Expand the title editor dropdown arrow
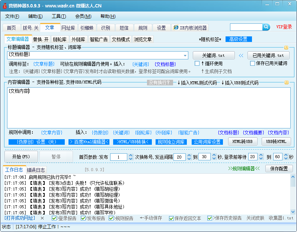This screenshot has height=232, width=297. click(x=185, y=55)
